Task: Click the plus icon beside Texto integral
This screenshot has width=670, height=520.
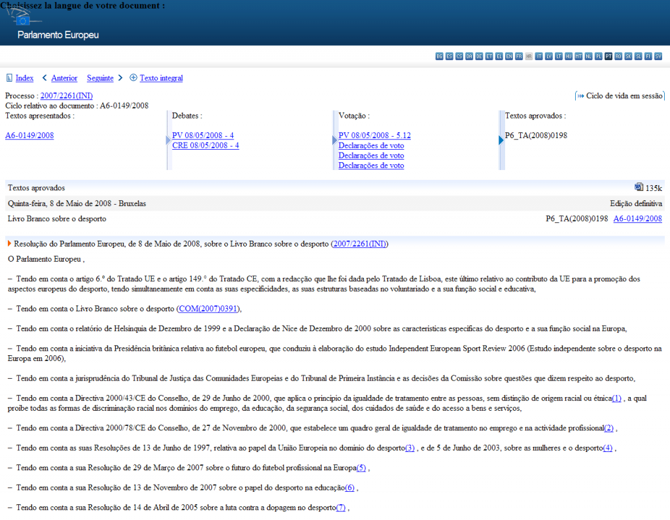Action: point(133,78)
